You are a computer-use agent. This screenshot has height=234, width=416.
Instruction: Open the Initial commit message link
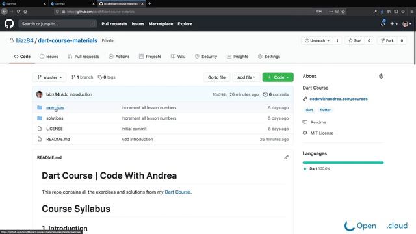134,129
